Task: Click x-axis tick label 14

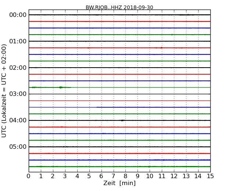Action: [x=198, y=176]
